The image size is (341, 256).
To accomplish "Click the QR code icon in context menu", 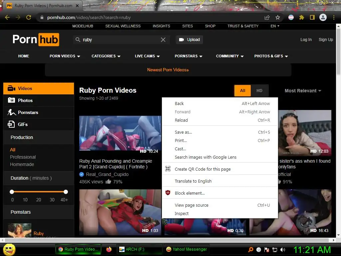I will click(168, 169).
